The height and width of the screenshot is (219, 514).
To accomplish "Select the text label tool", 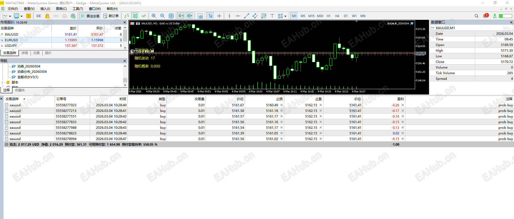I will point(272,16).
